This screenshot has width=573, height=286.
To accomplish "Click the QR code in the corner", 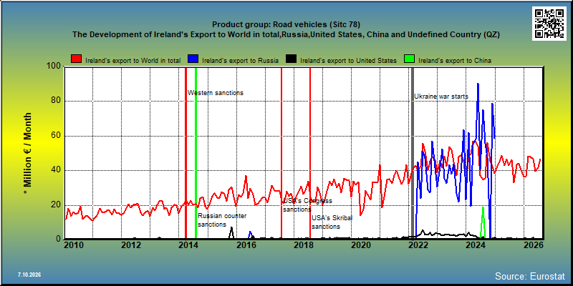I will pyautogui.click(x=549, y=24).
